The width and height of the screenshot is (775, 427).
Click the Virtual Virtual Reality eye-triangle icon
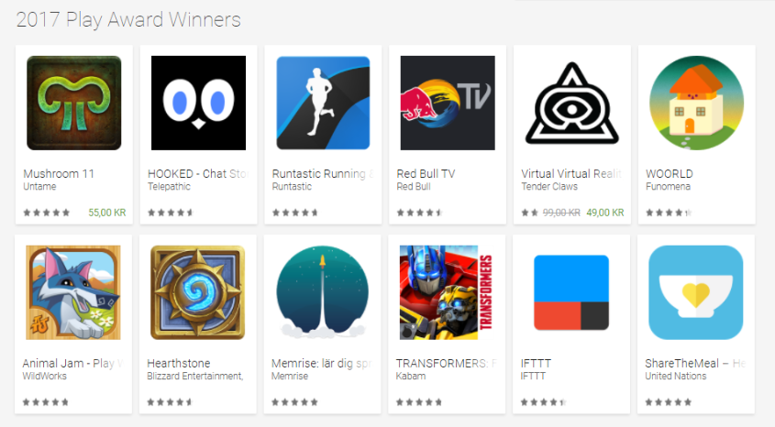pyautogui.click(x=572, y=103)
